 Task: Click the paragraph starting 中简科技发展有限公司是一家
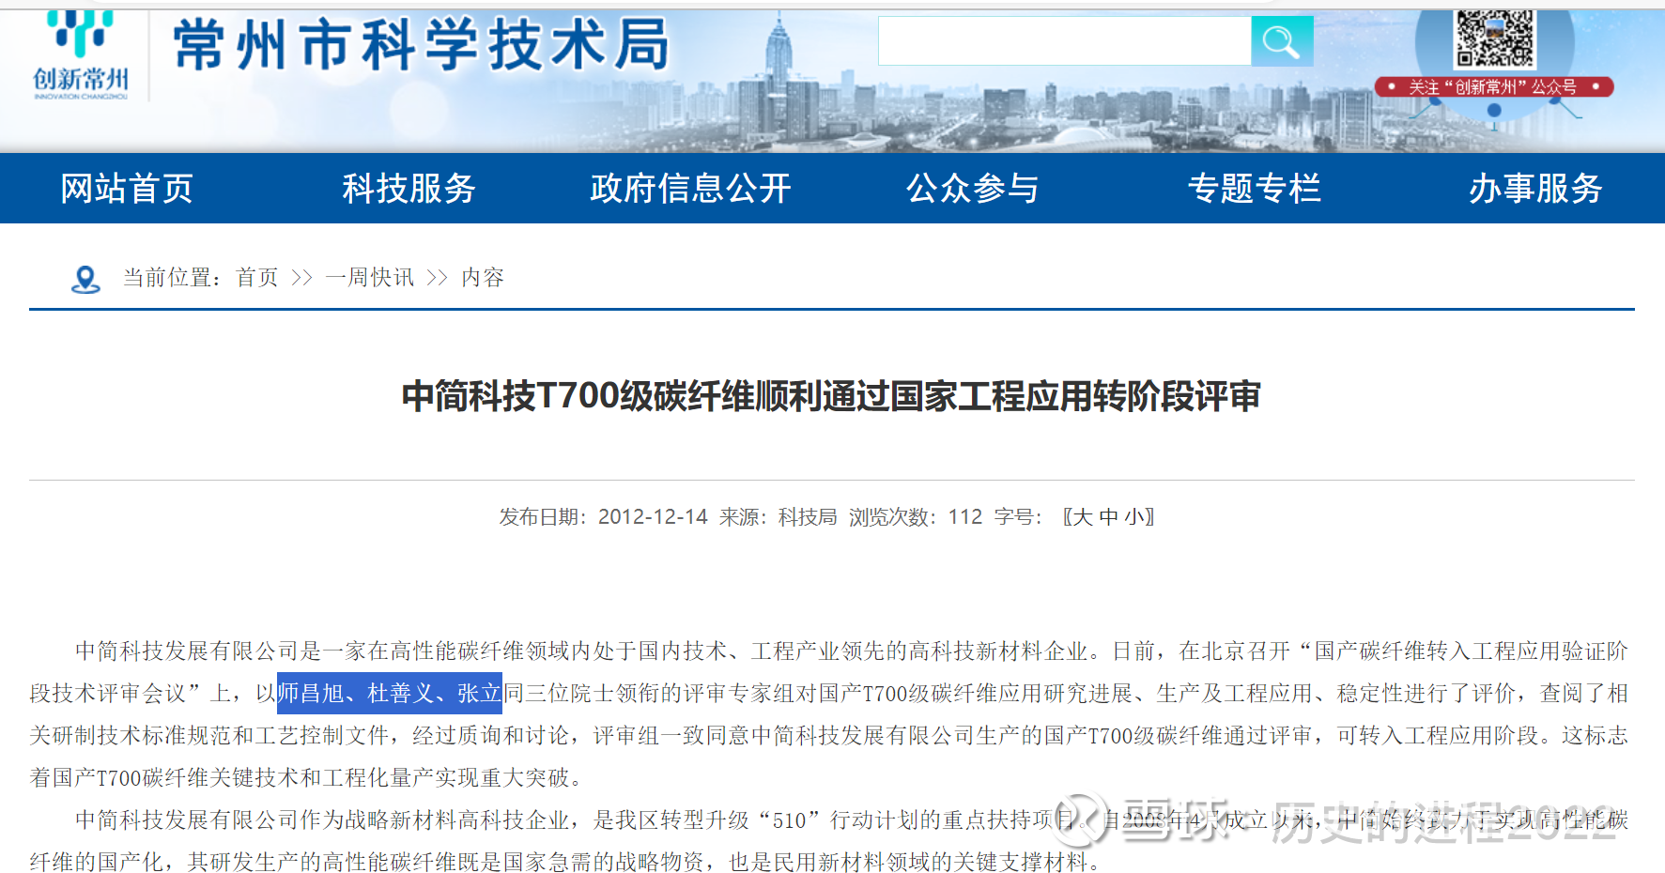(x=829, y=714)
